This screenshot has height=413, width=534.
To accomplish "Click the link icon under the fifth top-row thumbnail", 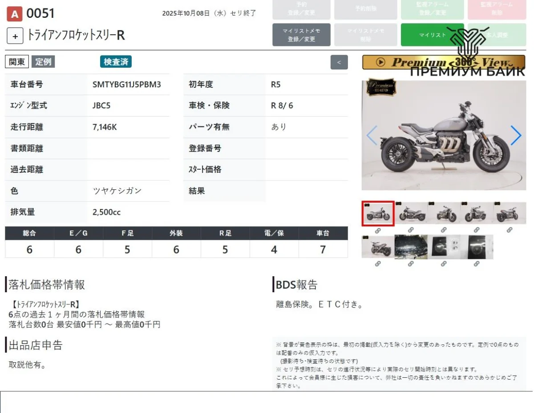I will click(x=510, y=230).
